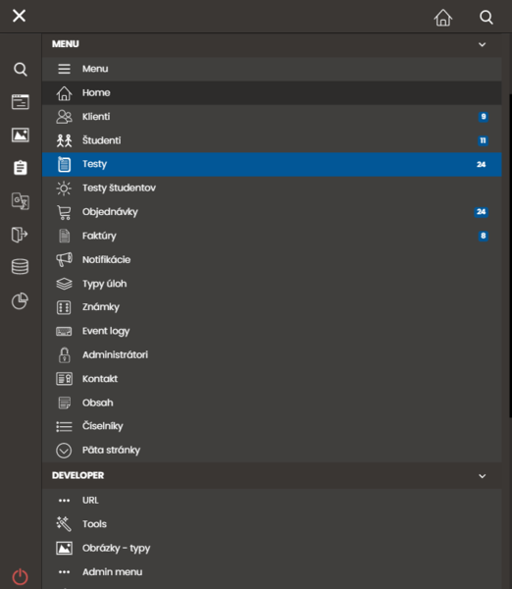Click the image gallery sidebar icon
Screen dimensions: 512x589
[20, 134]
